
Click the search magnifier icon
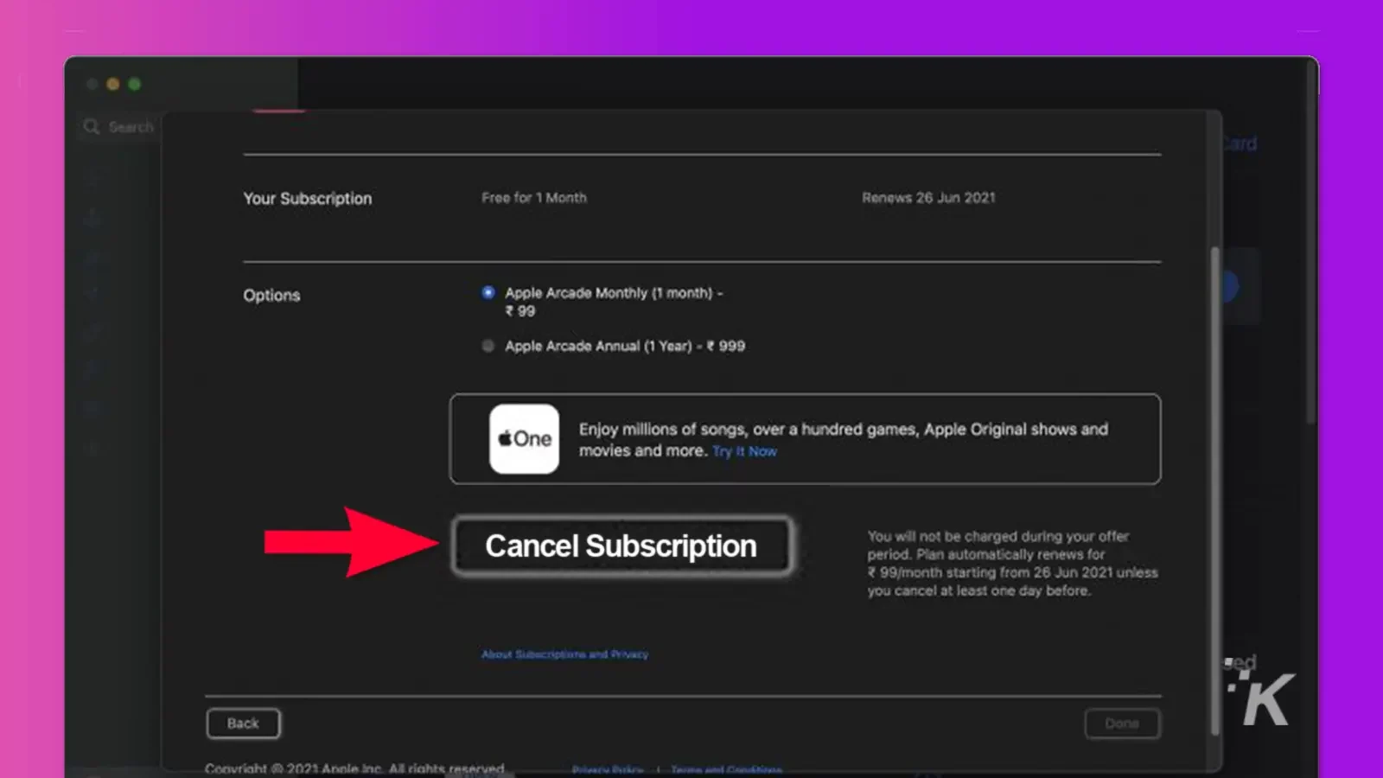(92, 127)
